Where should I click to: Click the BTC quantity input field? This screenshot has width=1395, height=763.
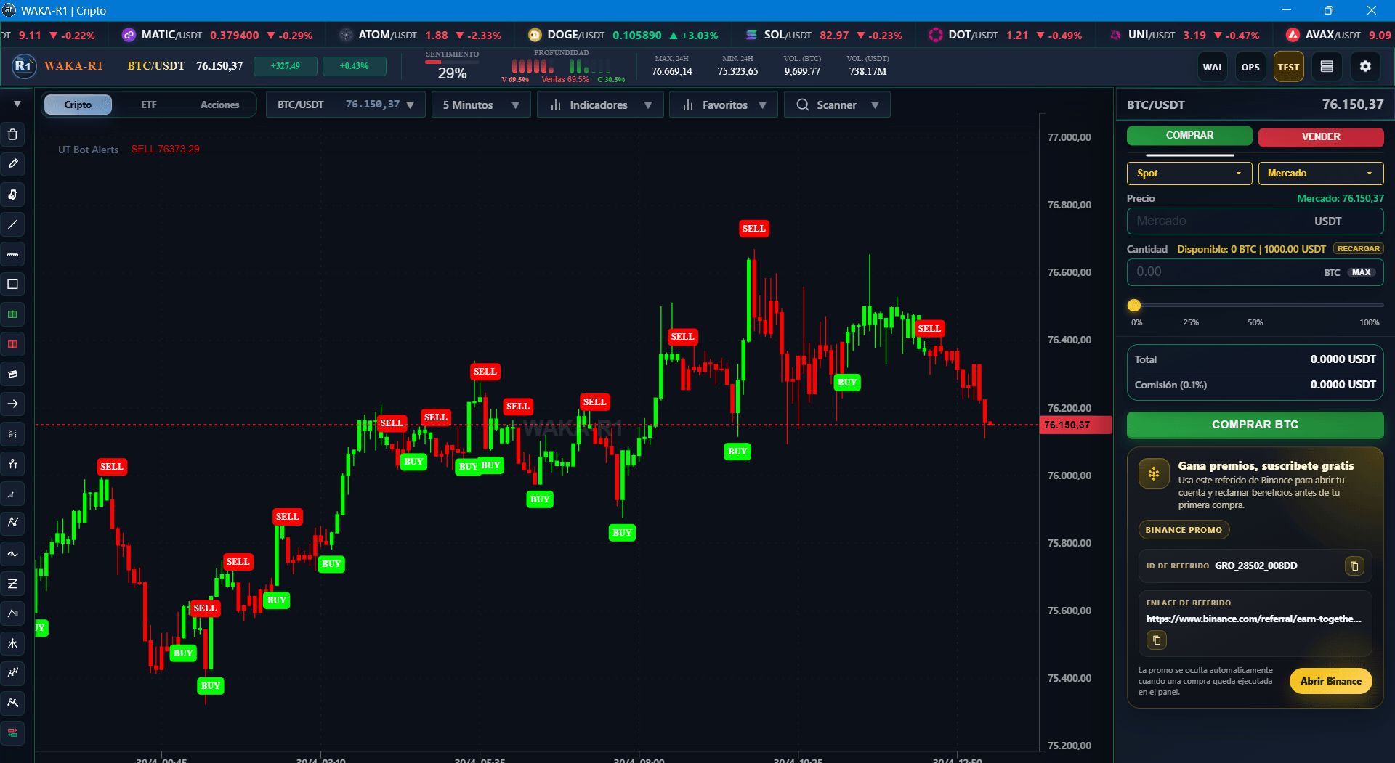pyautogui.click(x=1255, y=272)
